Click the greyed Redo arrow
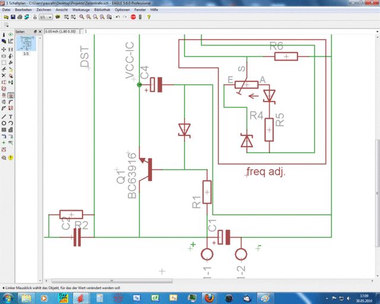Viewport: 380px width, 304px height. tap(125, 17)
